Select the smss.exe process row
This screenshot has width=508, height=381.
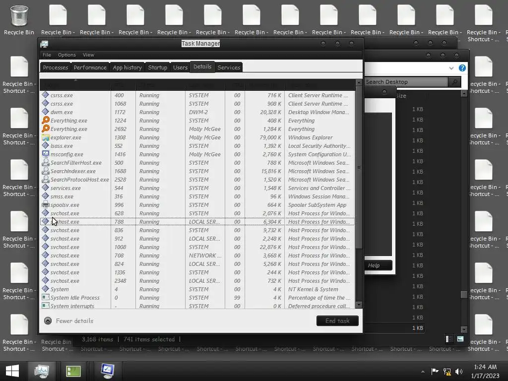coord(197,196)
